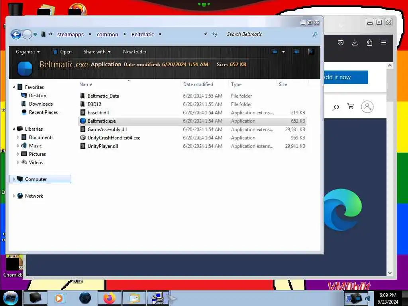Select Recent Places in Favorites
This screenshot has width=408, height=306.
43,112
